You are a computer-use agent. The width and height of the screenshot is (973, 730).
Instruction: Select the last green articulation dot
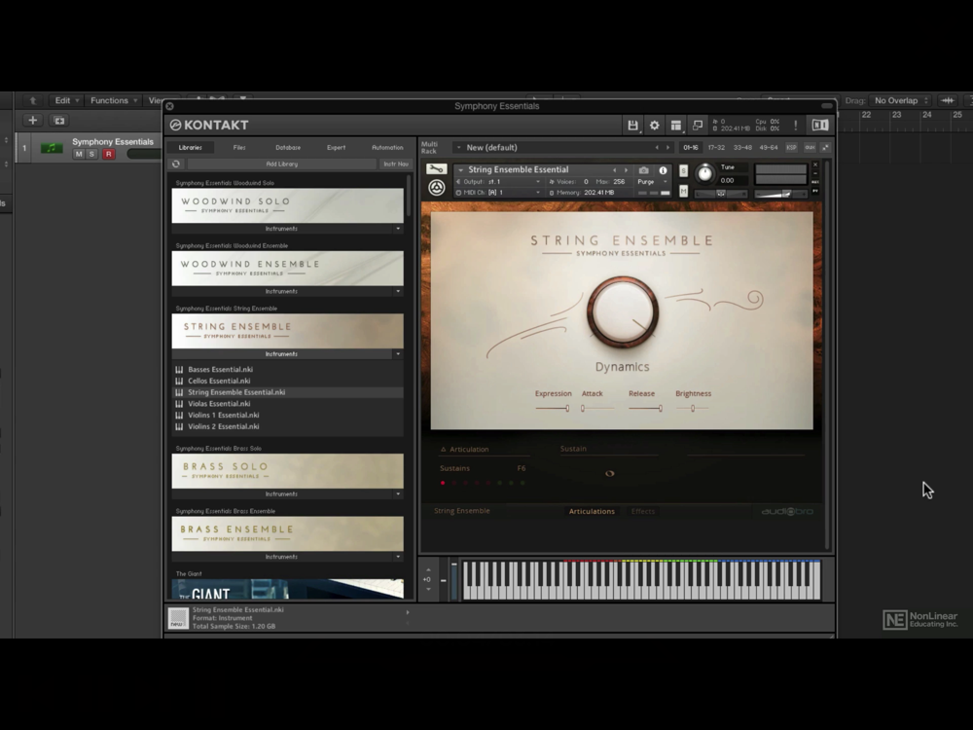[x=523, y=483]
